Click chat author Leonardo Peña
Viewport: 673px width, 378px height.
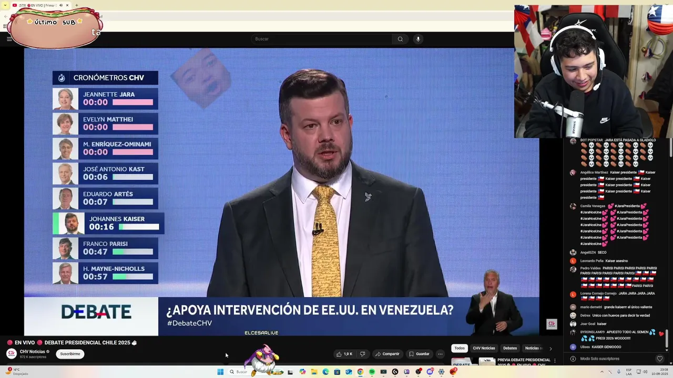pyautogui.click(x=592, y=261)
